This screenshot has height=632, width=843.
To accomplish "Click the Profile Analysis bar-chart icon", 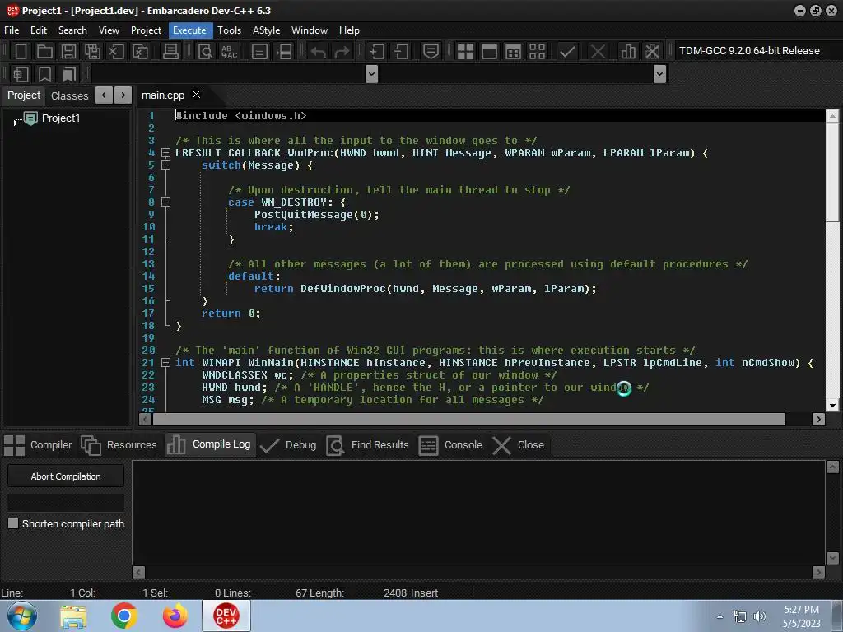I will pos(628,52).
